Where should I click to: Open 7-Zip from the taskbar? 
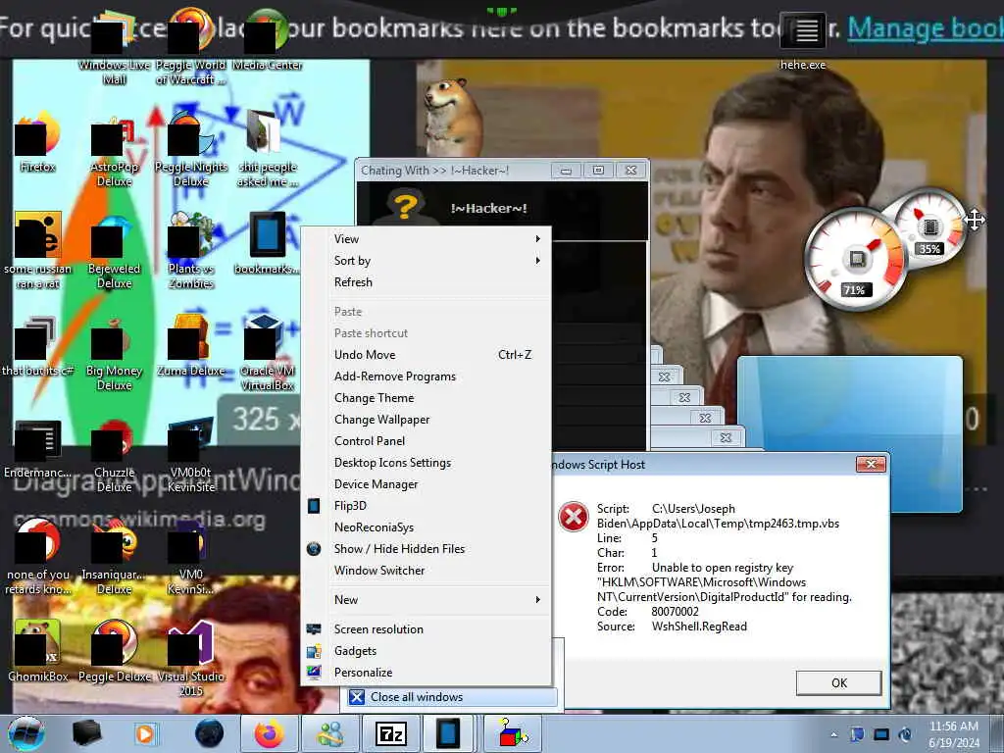click(390, 733)
